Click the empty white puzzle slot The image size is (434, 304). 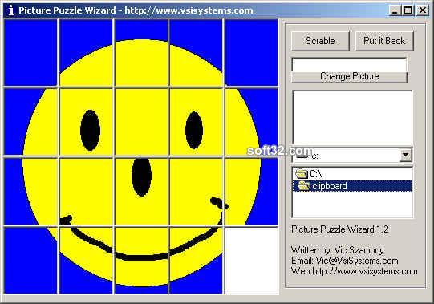click(x=251, y=261)
